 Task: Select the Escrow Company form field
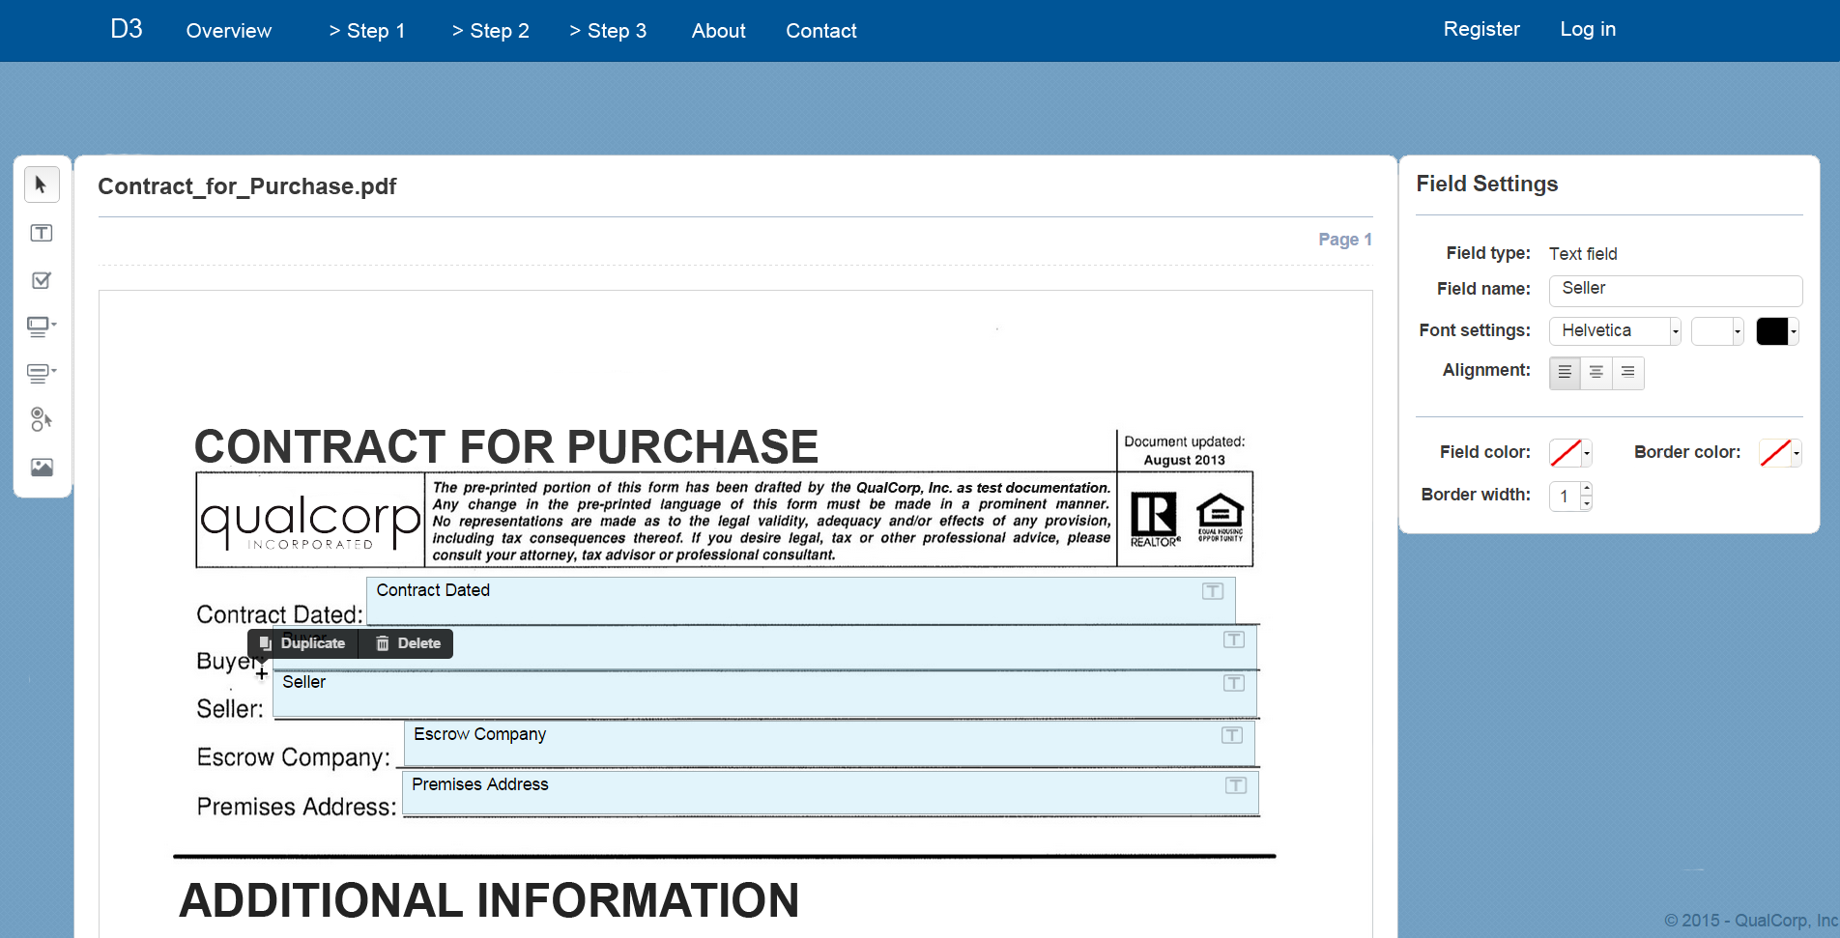(x=830, y=744)
